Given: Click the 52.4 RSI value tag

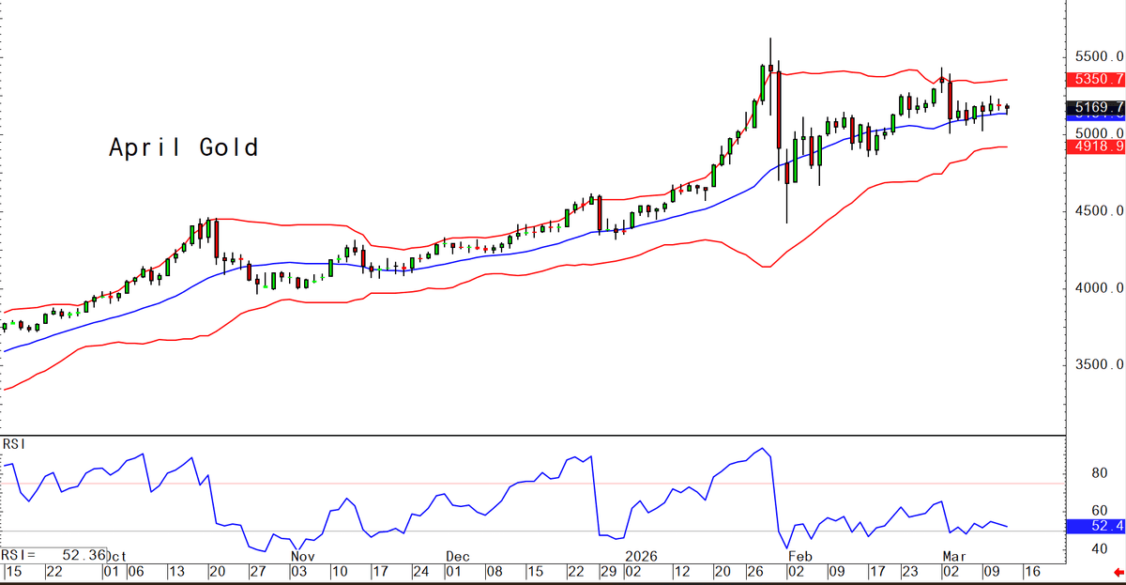Looking at the screenshot, I should click(x=1096, y=527).
